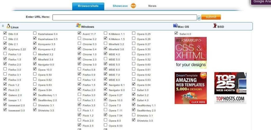This screenshot has width=271, height=130.
Task: Uncheck Konqueror 4.2 checkbox
Action: (35, 48)
